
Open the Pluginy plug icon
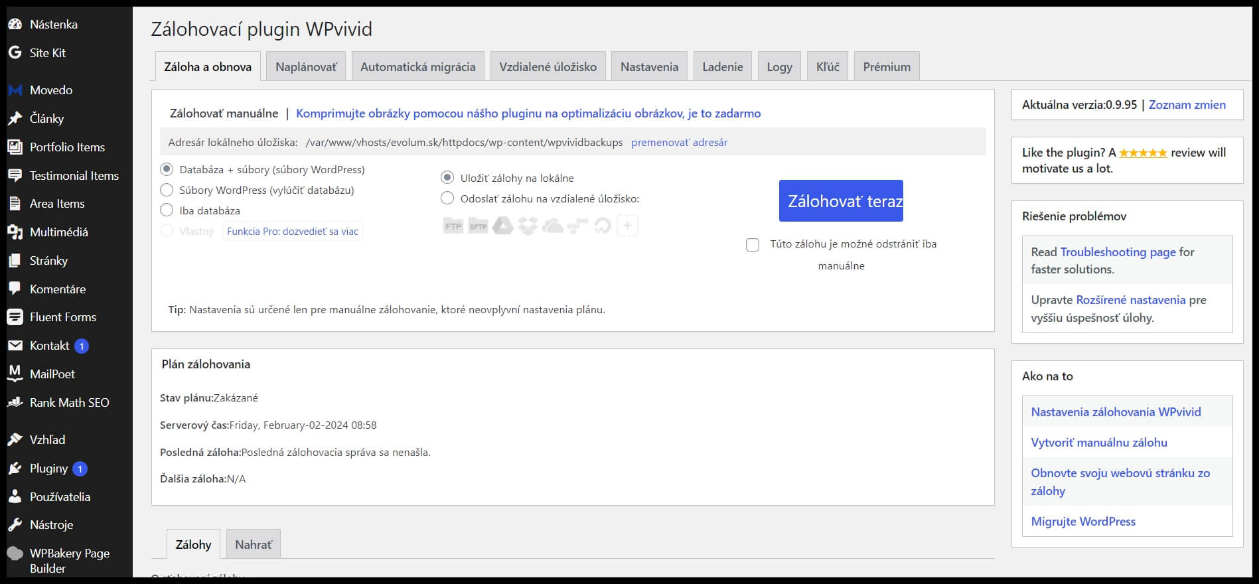point(15,469)
